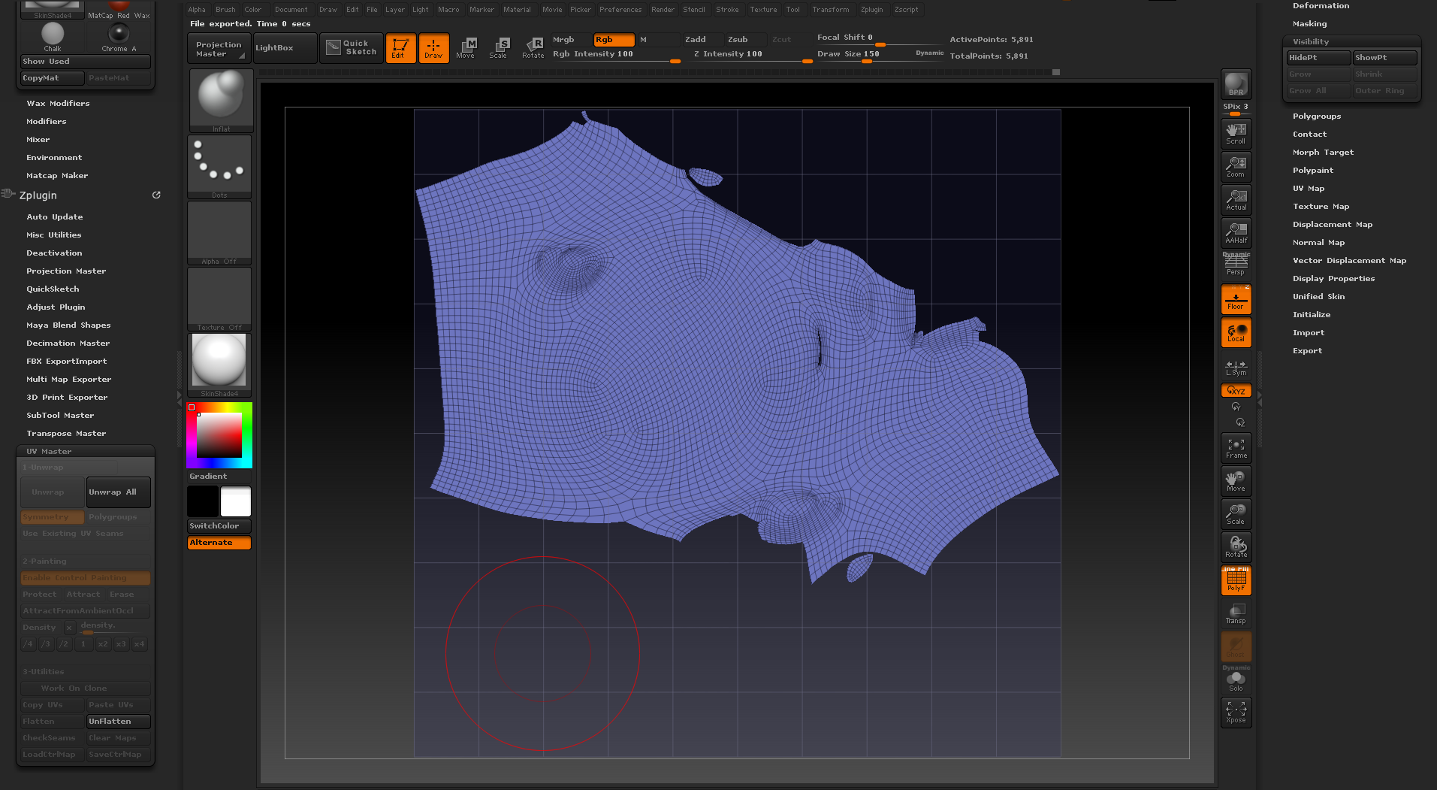Switch to Rotate mode in top toolbar
Screen dimensions: 1437x790
point(533,47)
